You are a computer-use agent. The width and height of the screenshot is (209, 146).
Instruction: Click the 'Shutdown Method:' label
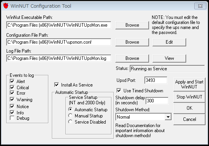click(x=133, y=110)
